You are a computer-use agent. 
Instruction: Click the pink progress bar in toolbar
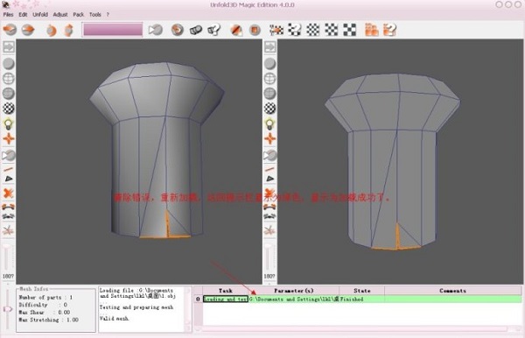click(113, 30)
